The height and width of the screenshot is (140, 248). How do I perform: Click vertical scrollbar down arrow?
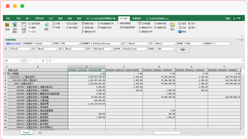click(243, 129)
